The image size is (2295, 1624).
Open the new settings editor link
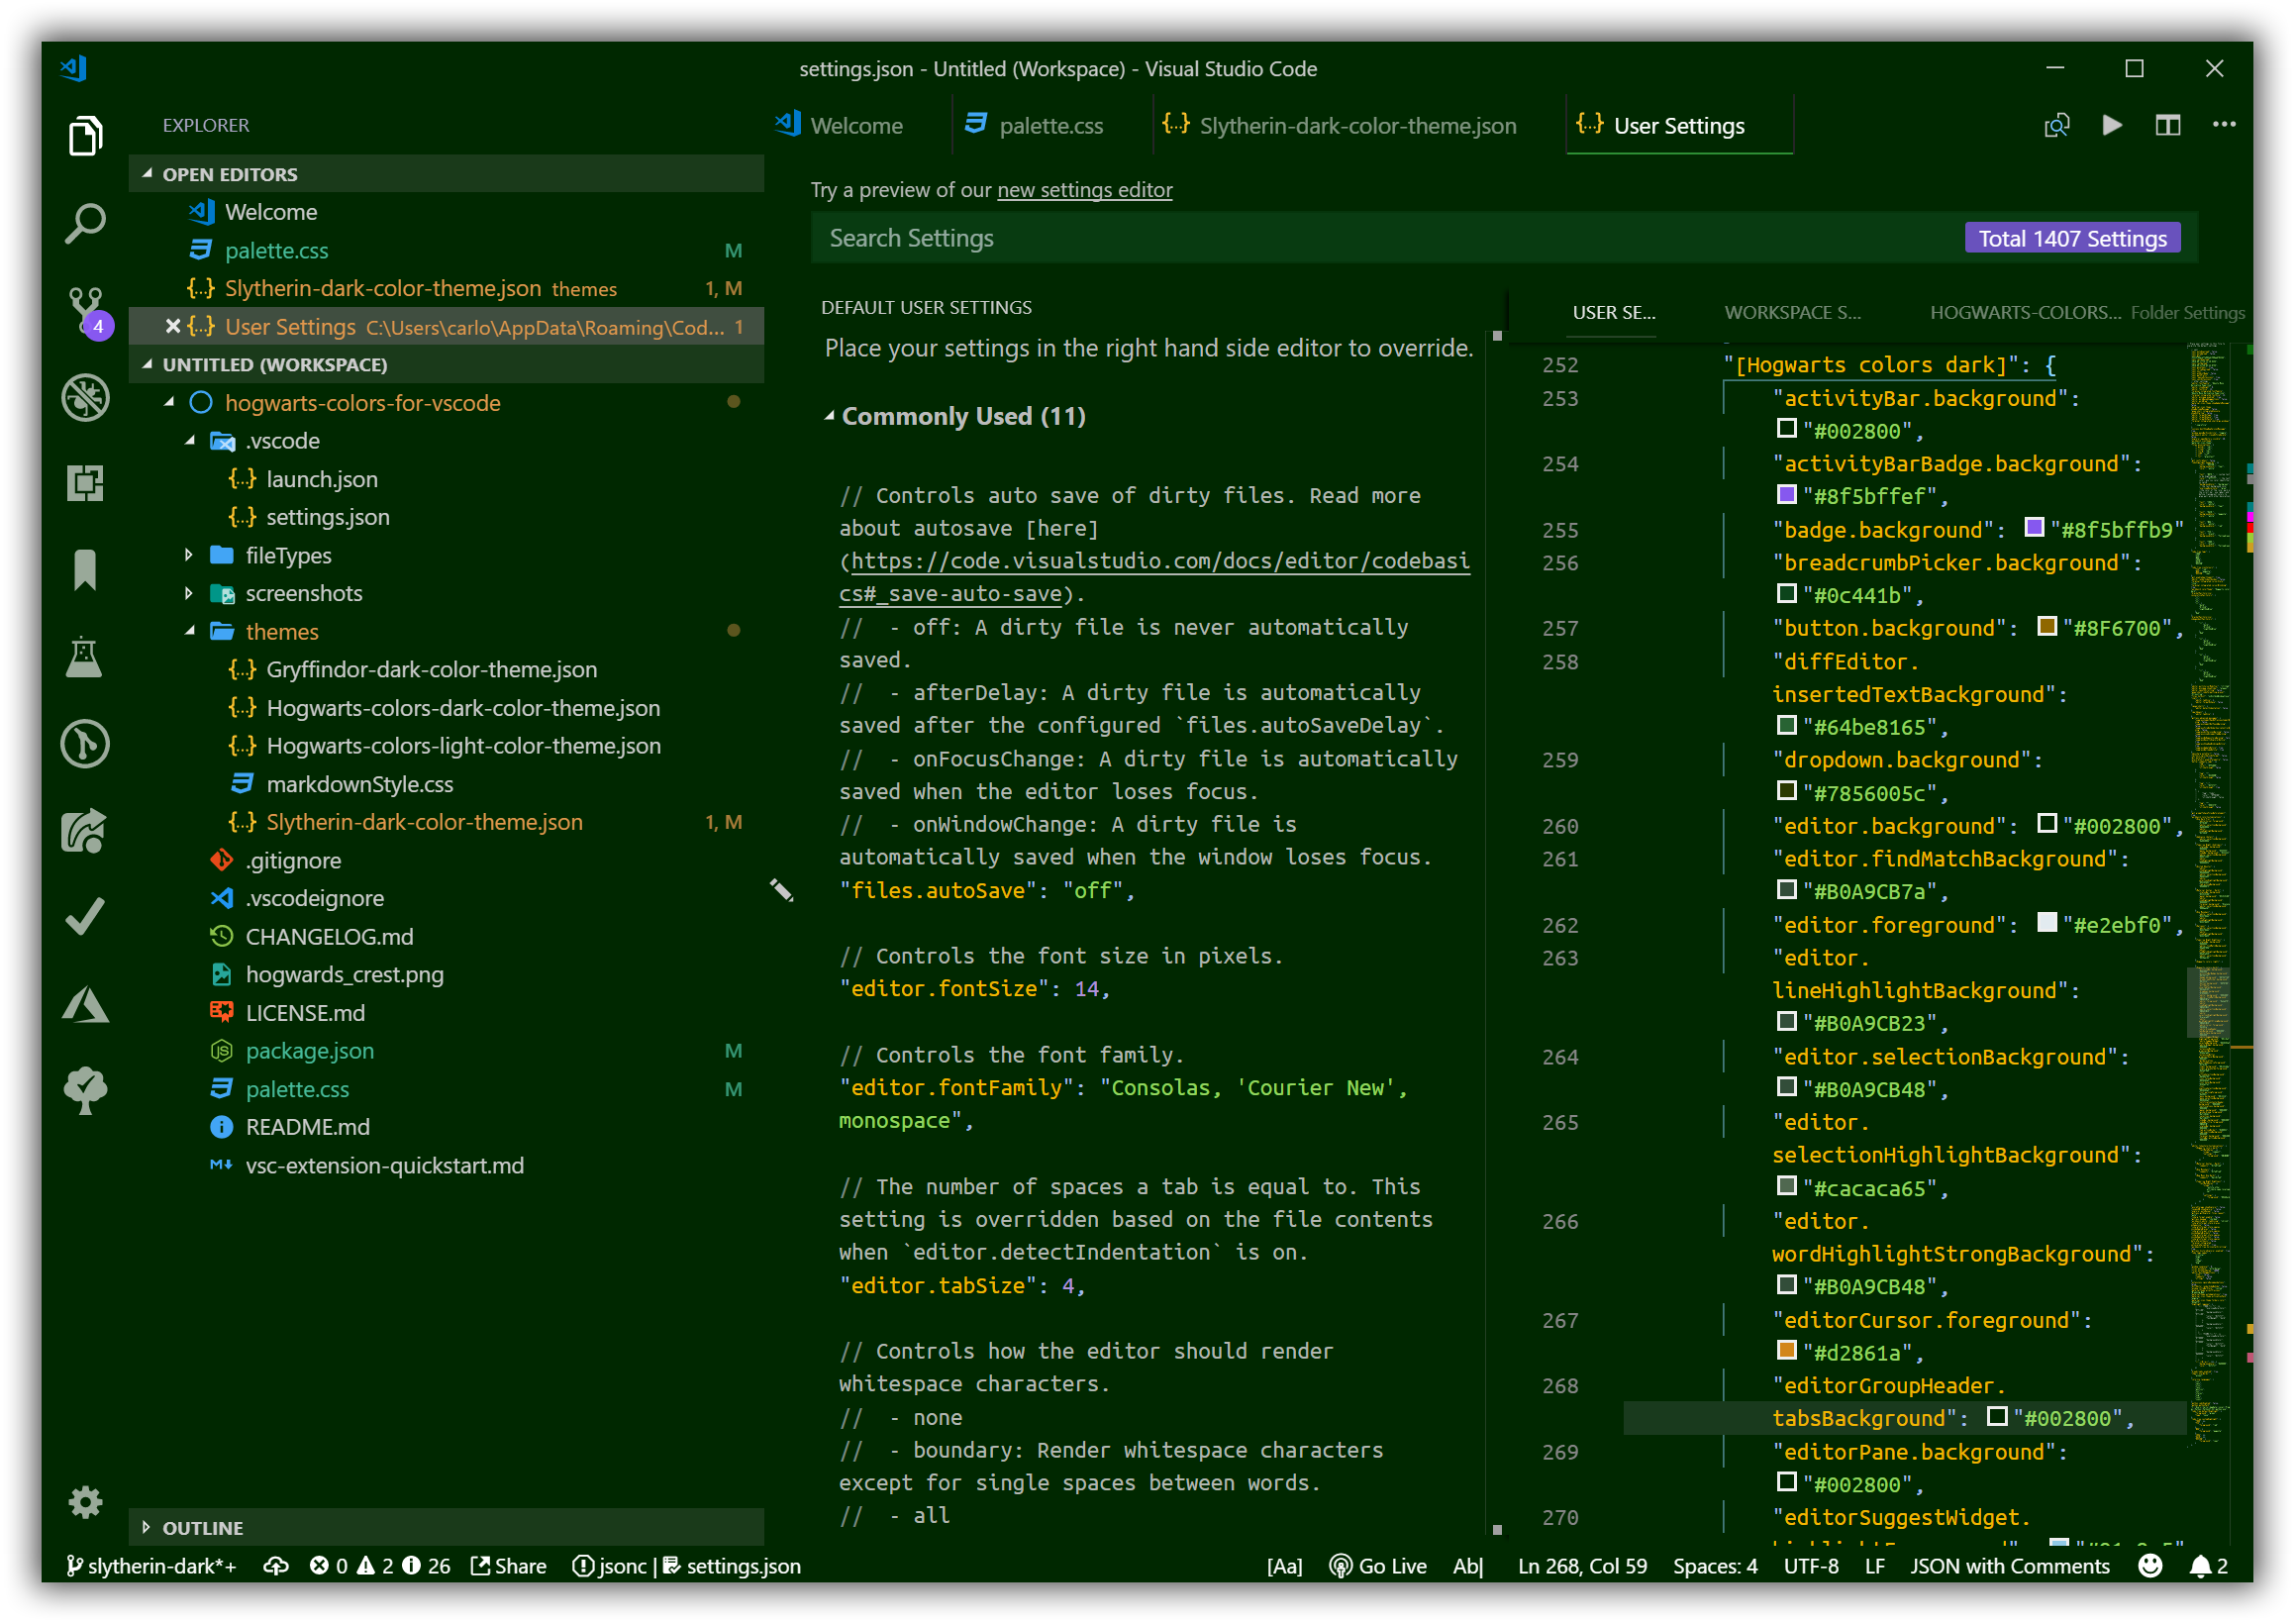tap(1084, 190)
